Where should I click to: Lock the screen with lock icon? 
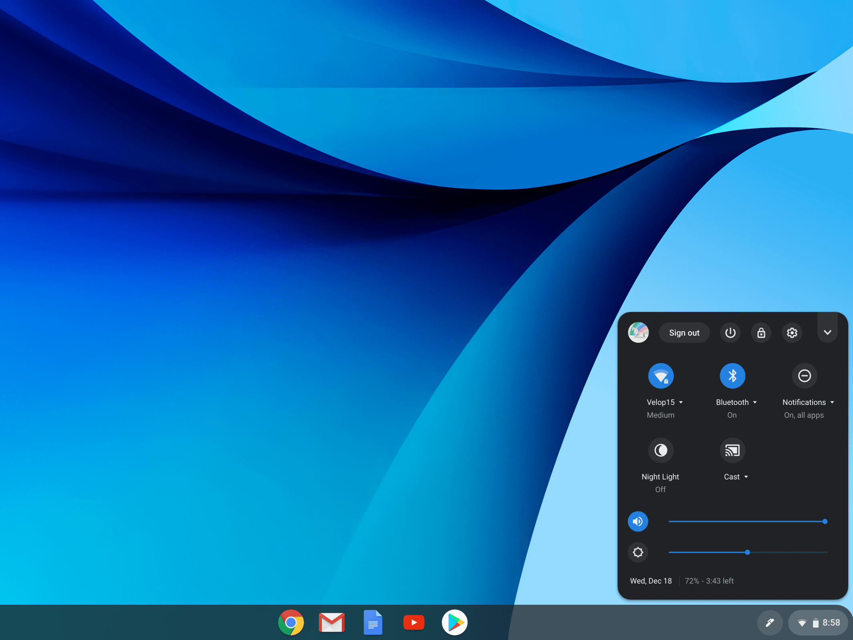point(761,333)
